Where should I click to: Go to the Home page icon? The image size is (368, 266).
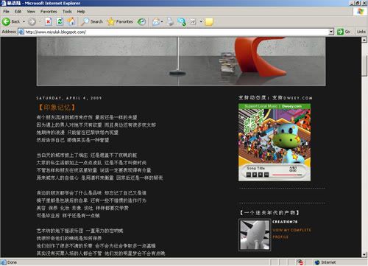click(71, 22)
